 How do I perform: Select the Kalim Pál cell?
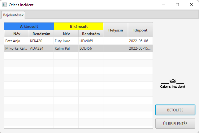66,48
